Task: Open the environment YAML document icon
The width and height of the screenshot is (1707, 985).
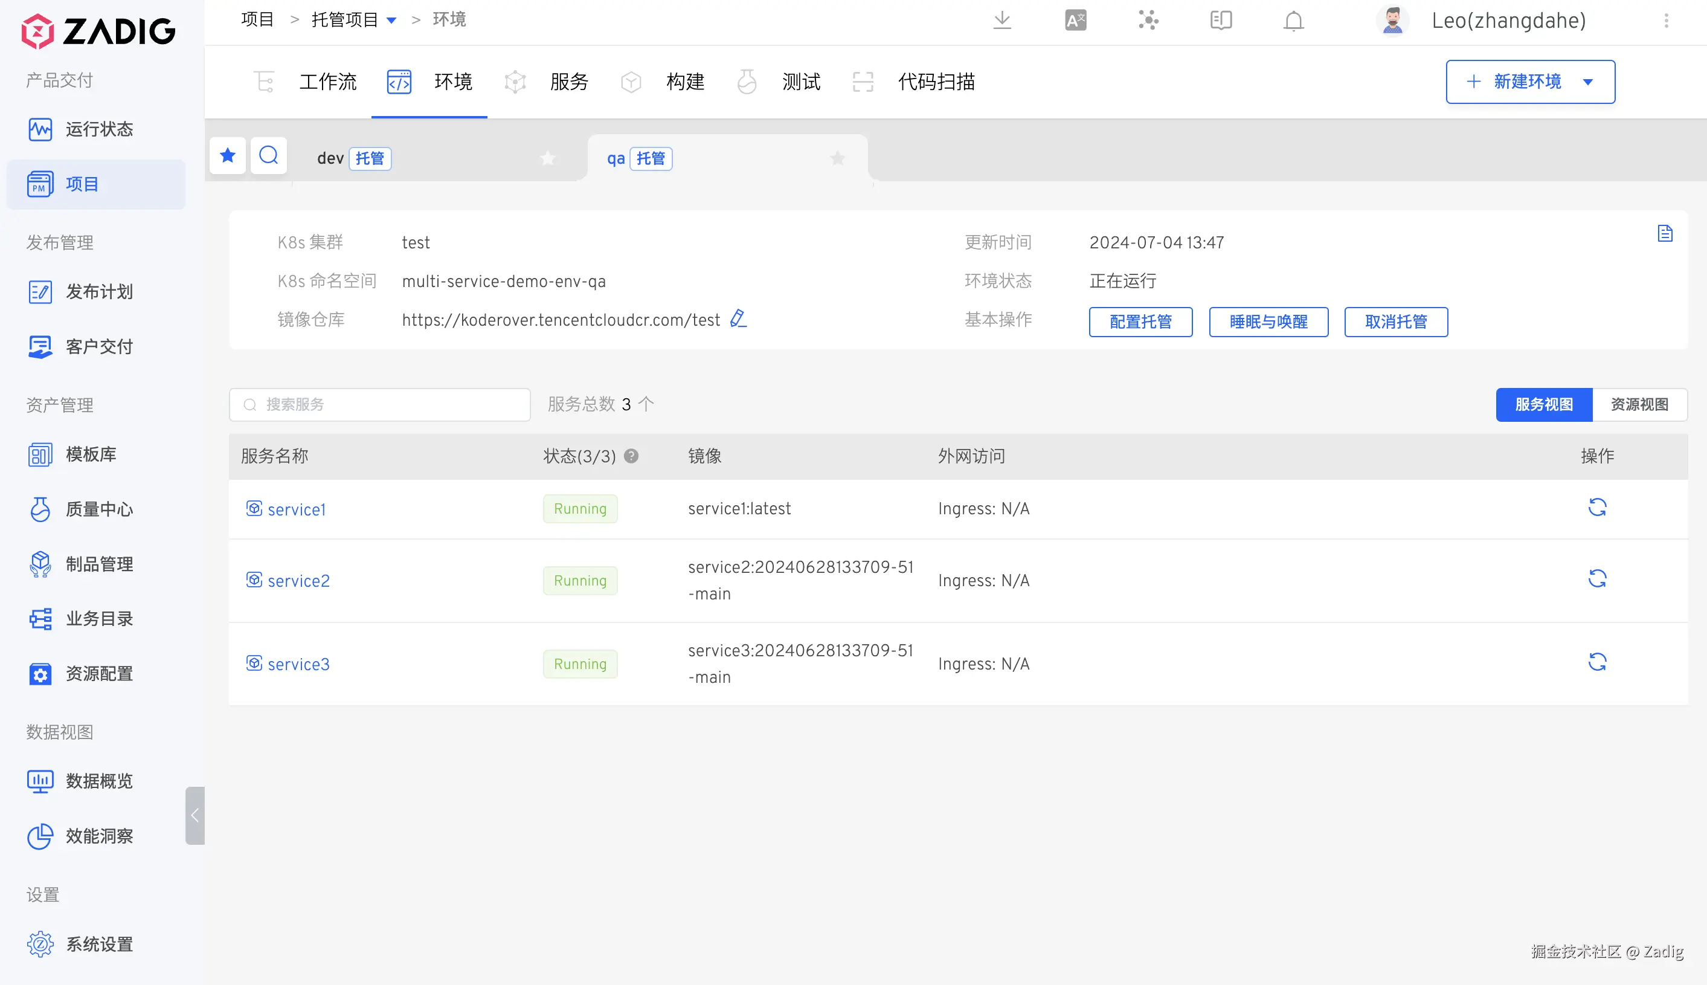Action: pos(1665,234)
